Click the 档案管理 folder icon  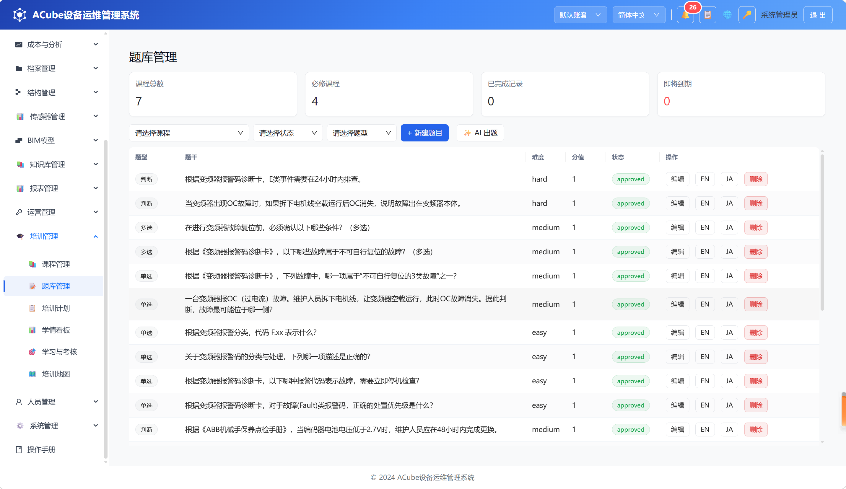point(19,69)
